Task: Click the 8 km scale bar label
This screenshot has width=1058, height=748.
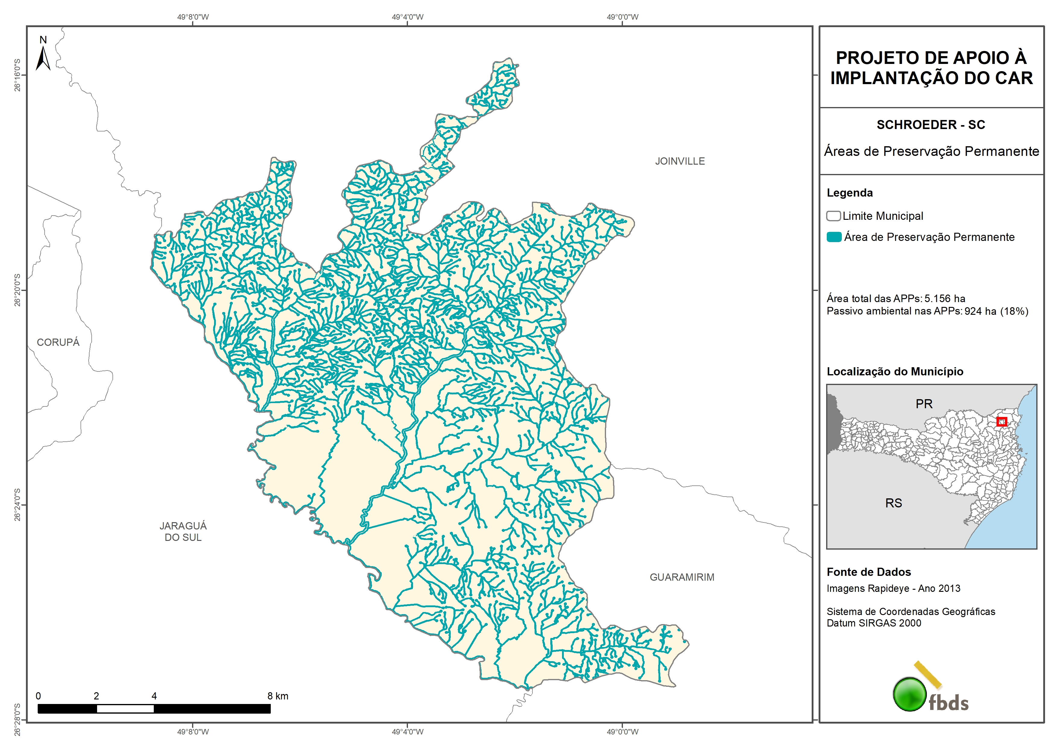Action: coord(277,696)
